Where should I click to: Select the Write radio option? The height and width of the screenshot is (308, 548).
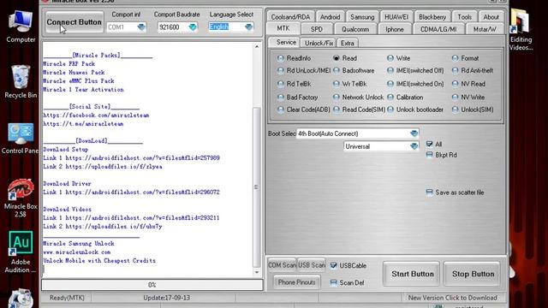(398, 58)
